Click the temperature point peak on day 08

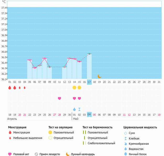tap(45, 58)
